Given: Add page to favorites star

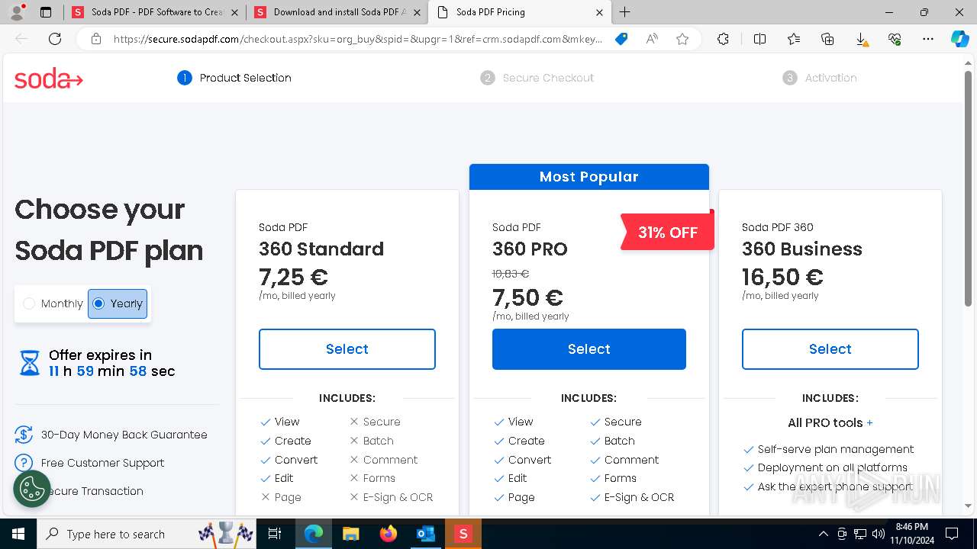Looking at the screenshot, I should [x=682, y=39].
